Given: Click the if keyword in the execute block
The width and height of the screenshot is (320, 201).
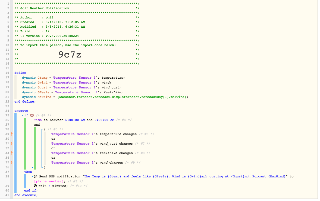Looking at the screenshot, I should click(26, 115).
